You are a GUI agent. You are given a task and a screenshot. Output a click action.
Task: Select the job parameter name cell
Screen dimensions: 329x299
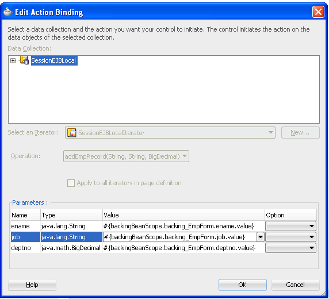tap(25, 237)
